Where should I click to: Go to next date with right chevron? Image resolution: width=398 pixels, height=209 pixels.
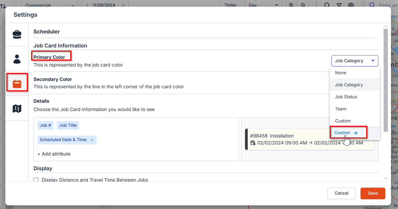(x=124, y=5)
